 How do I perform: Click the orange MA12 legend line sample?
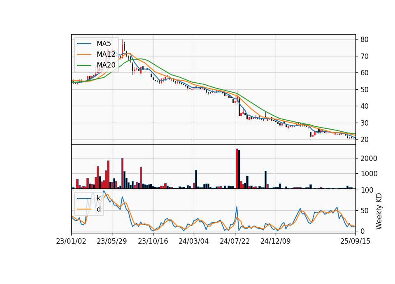click(84, 54)
